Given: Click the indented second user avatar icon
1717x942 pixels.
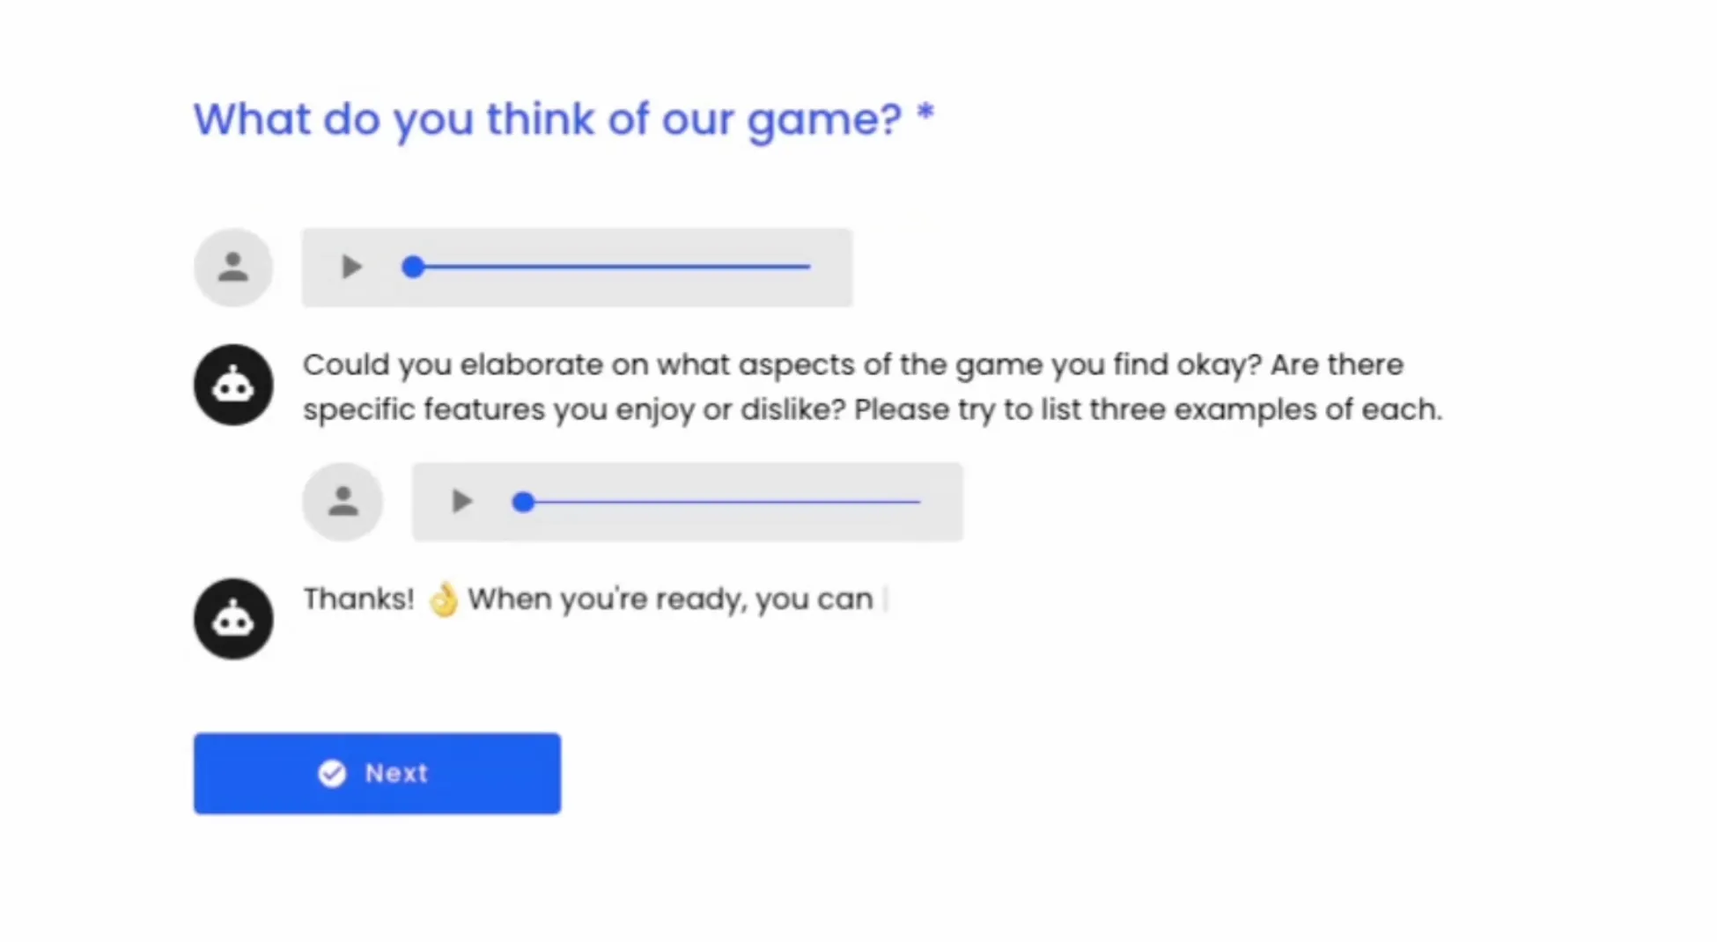Looking at the screenshot, I should pos(343,502).
